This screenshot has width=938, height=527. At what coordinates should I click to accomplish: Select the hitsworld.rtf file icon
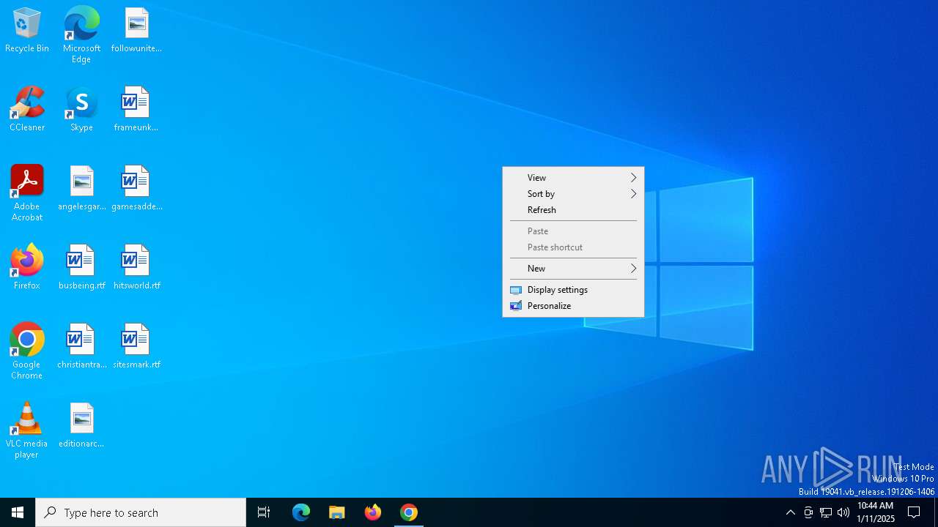[136, 268]
